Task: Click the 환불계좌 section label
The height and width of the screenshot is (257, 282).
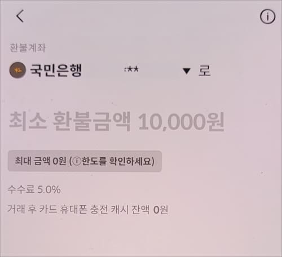Action: [28, 48]
